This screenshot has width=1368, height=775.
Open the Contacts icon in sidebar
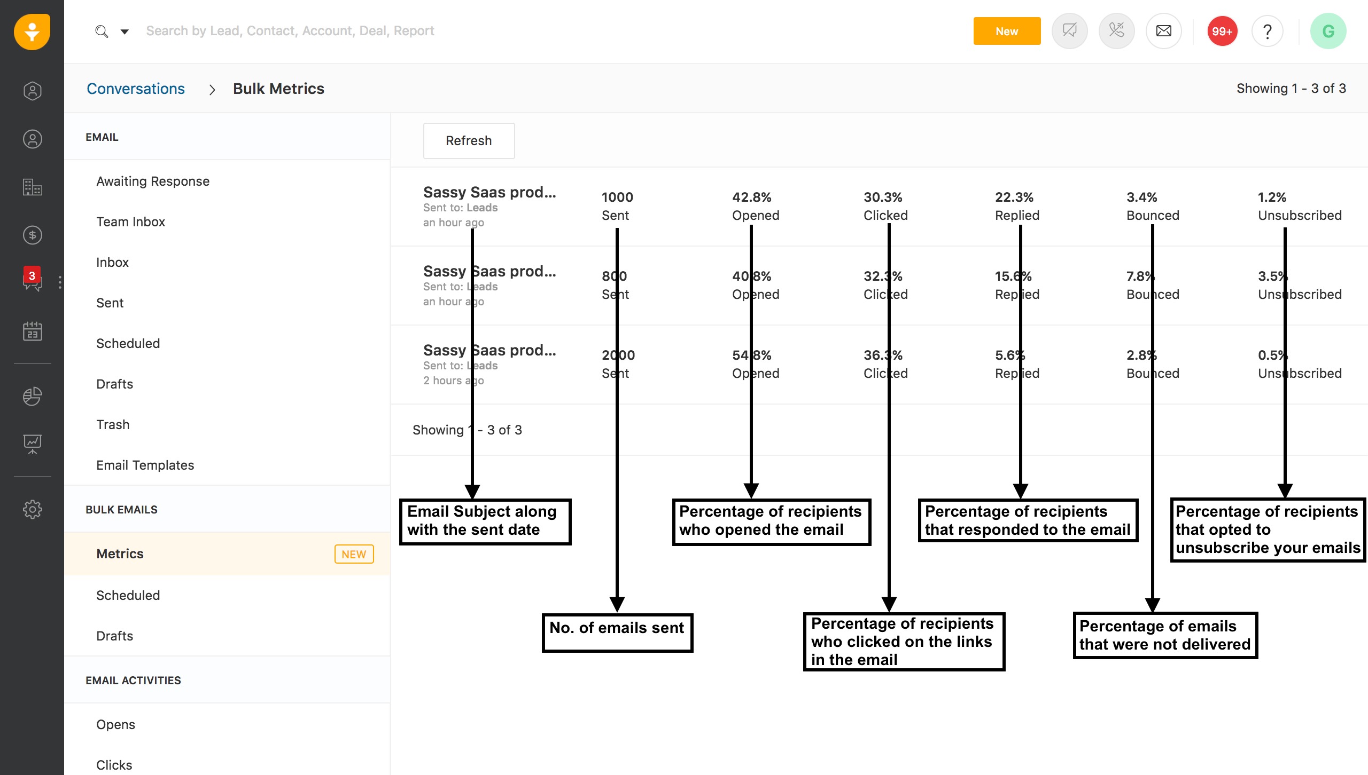[32, 139]
